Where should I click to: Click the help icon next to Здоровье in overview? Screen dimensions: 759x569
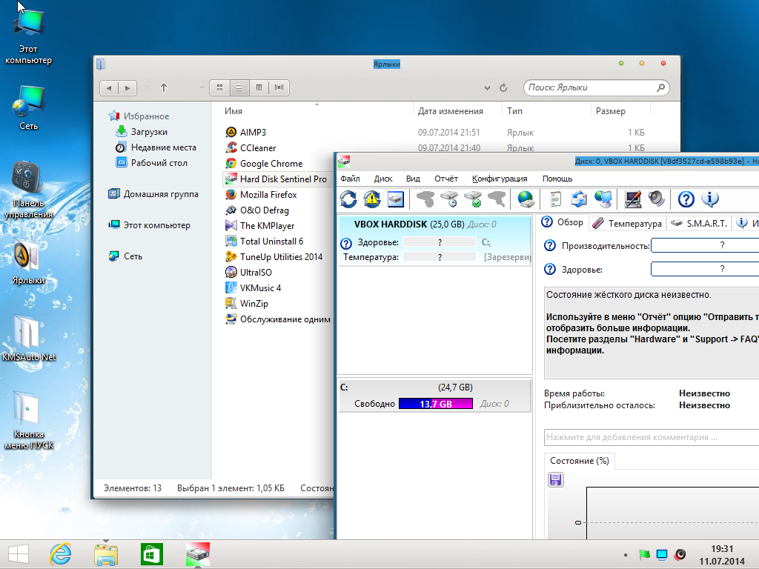[550, 269]
